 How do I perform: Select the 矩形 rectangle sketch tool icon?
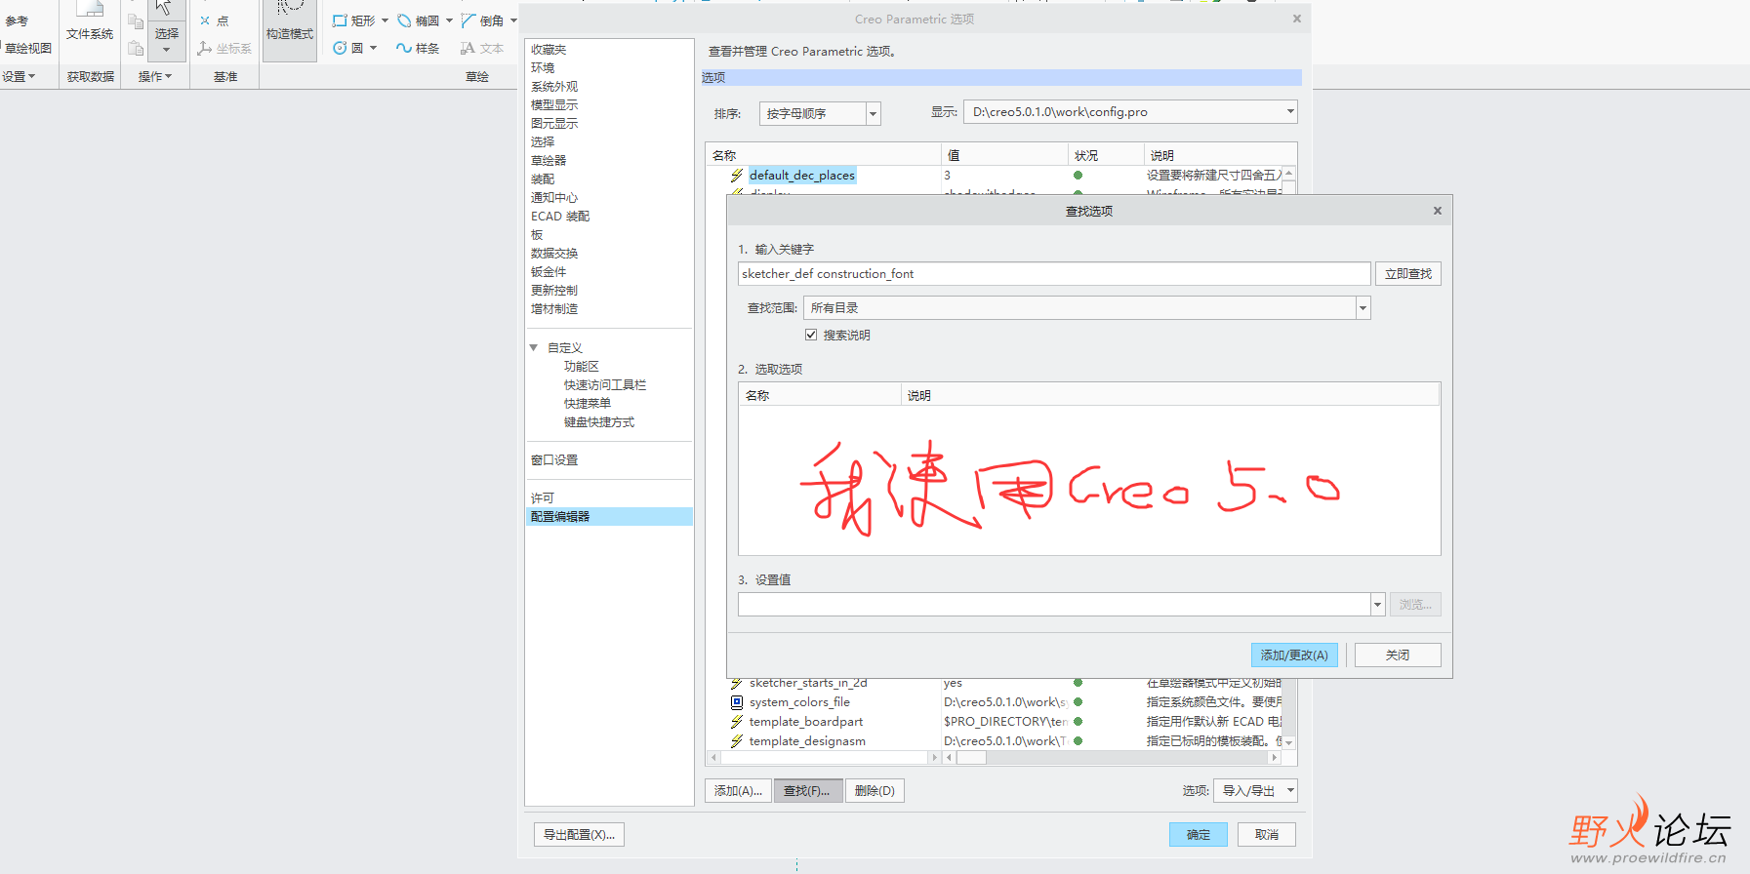pos(340,20)
